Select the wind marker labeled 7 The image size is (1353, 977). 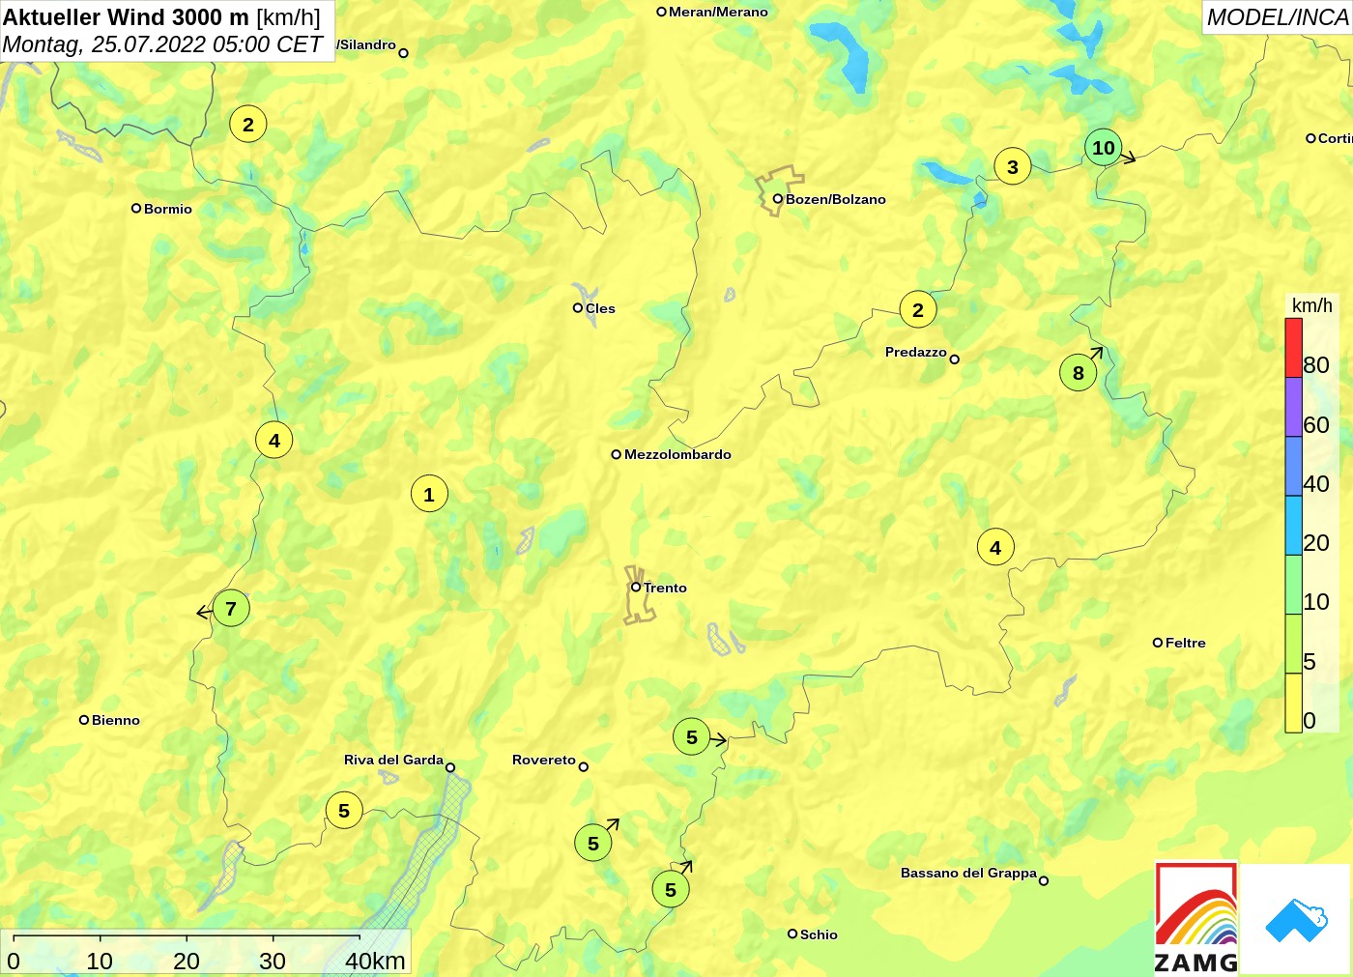(231, 608)
